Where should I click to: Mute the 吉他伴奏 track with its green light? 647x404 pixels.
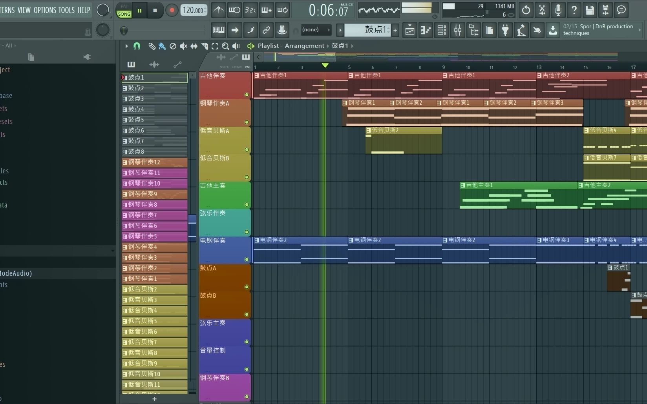tap(247, 95)
